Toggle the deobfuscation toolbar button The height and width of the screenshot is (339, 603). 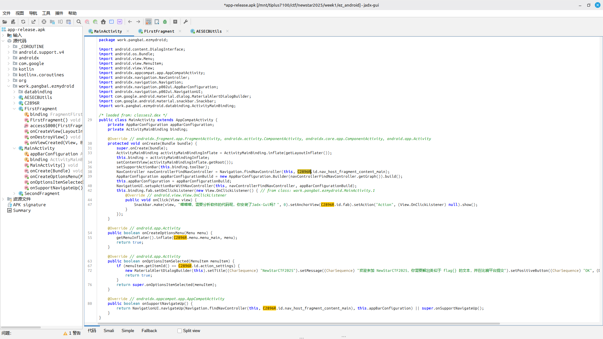click(149, 22)
